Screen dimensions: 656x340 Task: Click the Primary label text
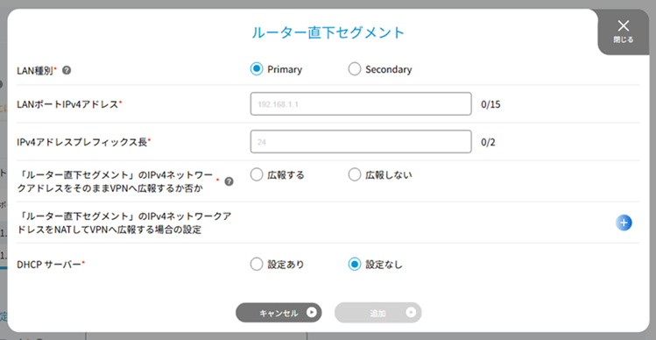pos(285,69)
